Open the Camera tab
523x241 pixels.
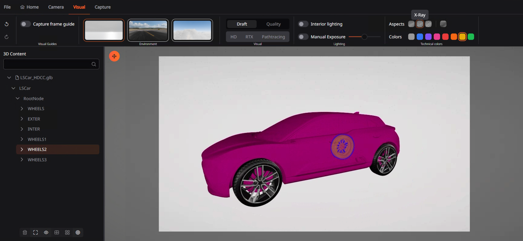(x=56, y=7)
